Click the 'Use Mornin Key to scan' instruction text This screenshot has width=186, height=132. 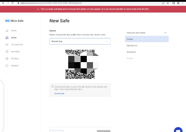81,88
